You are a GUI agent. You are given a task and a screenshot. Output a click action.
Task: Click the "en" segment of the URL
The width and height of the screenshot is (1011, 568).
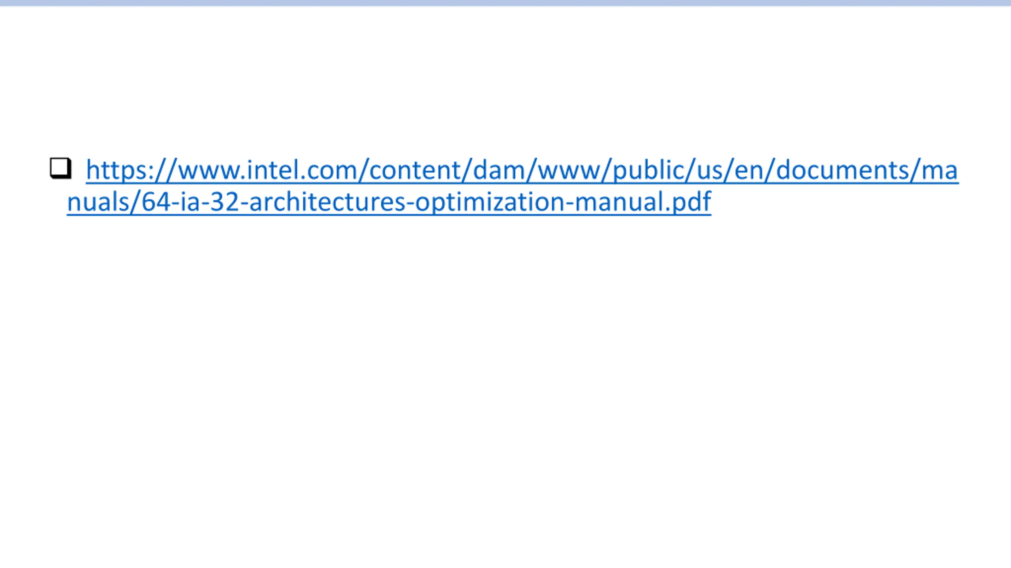click(749, 170)
